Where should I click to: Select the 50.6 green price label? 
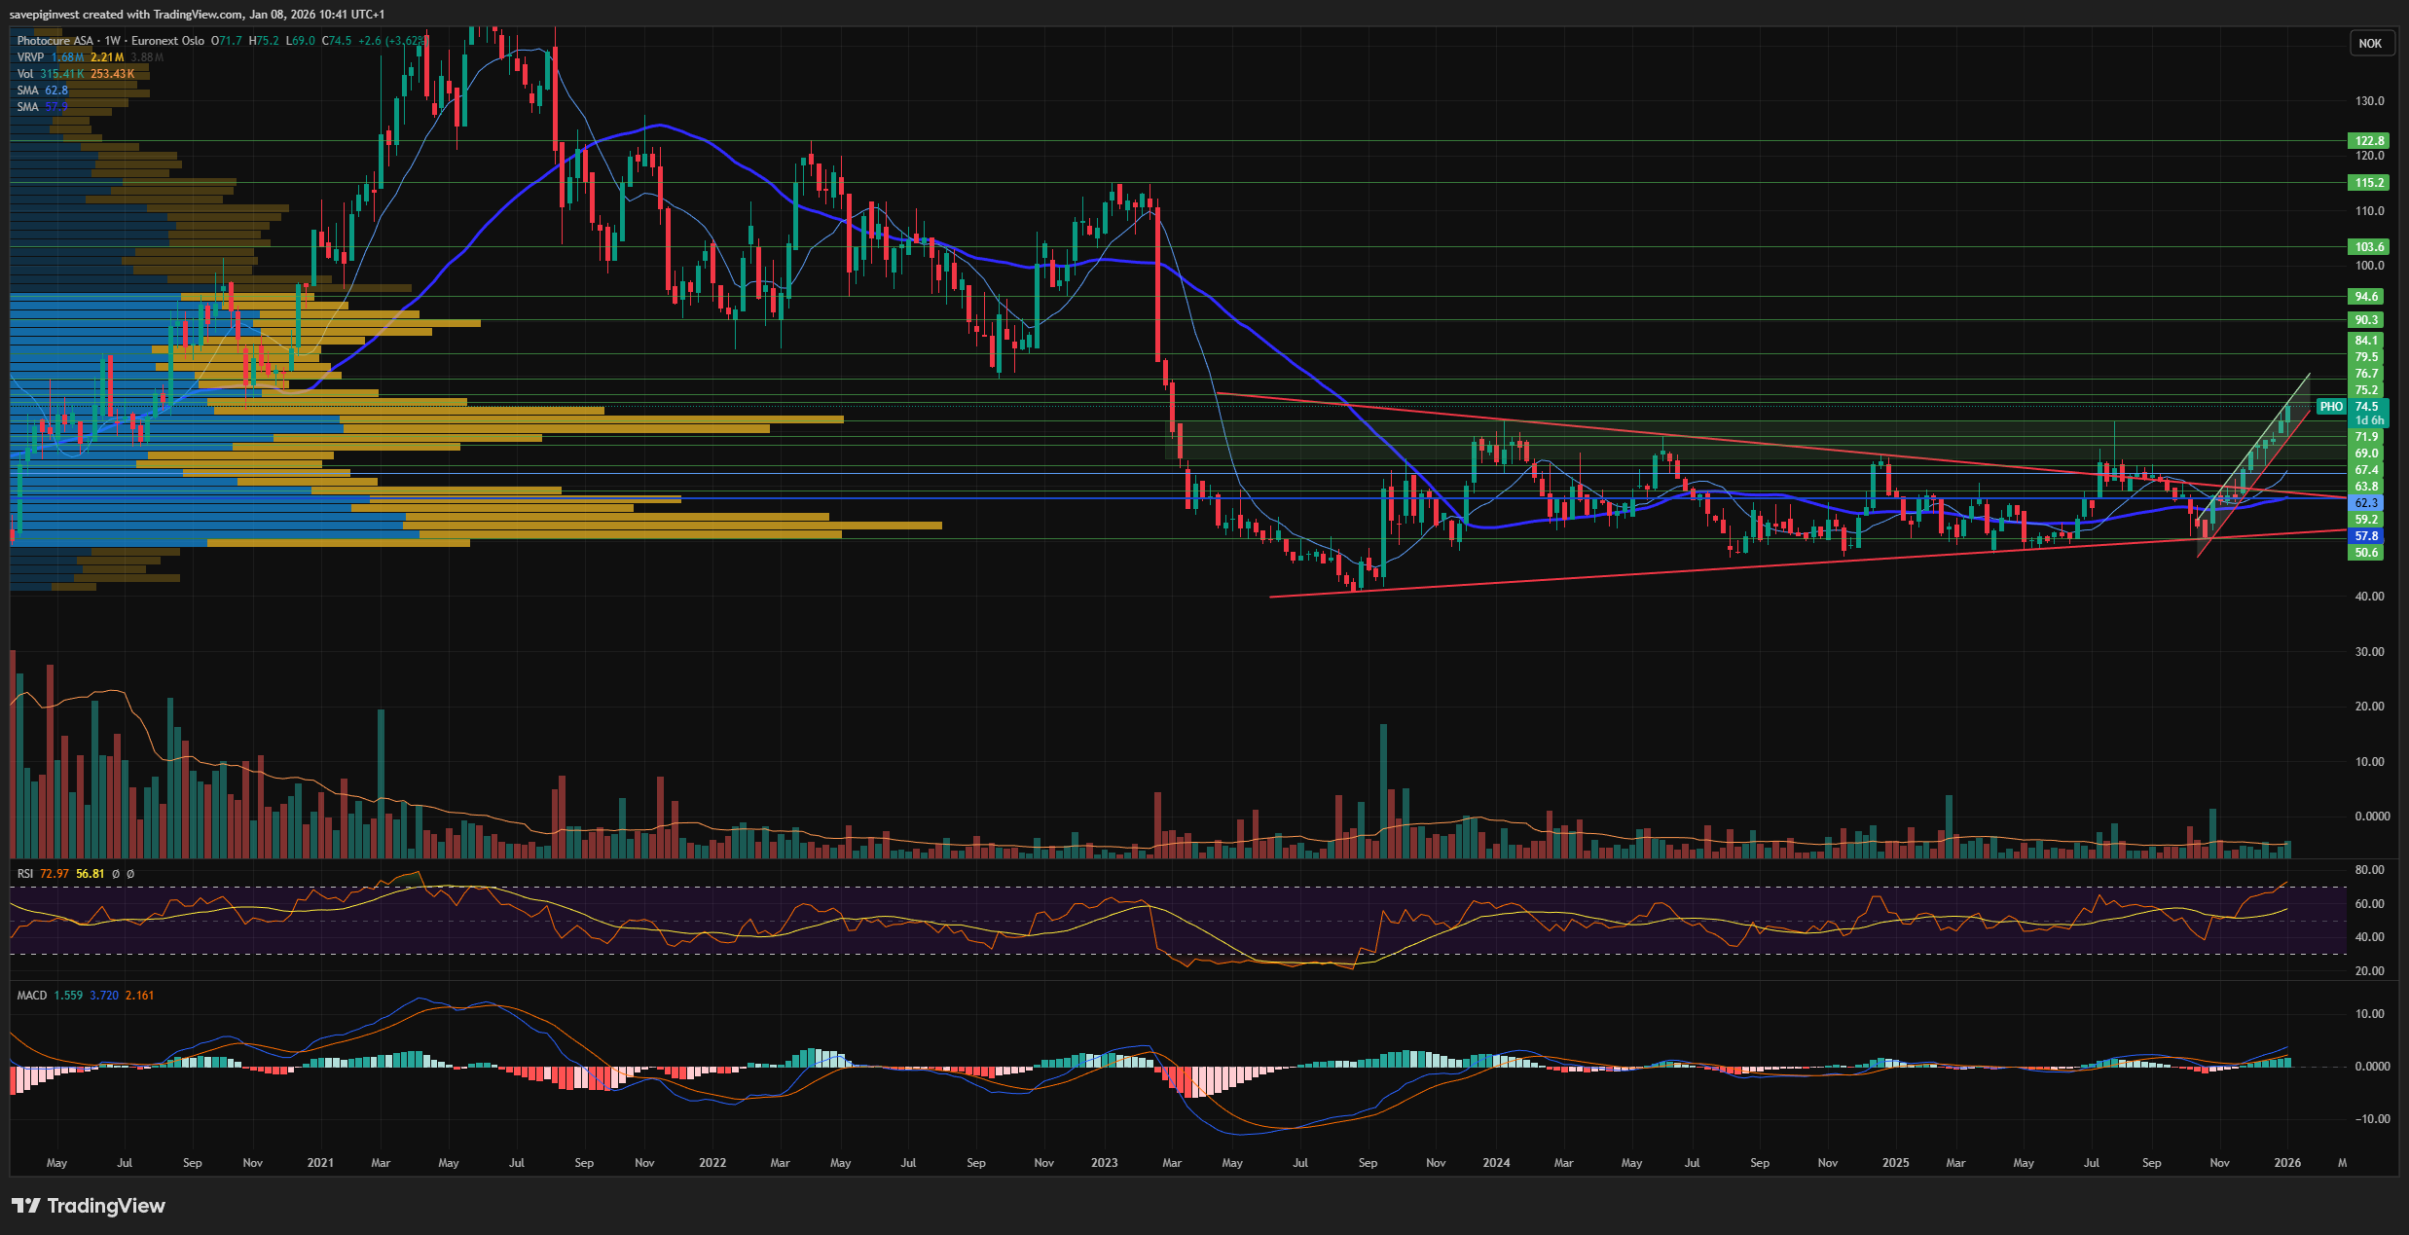(2365, 553)
